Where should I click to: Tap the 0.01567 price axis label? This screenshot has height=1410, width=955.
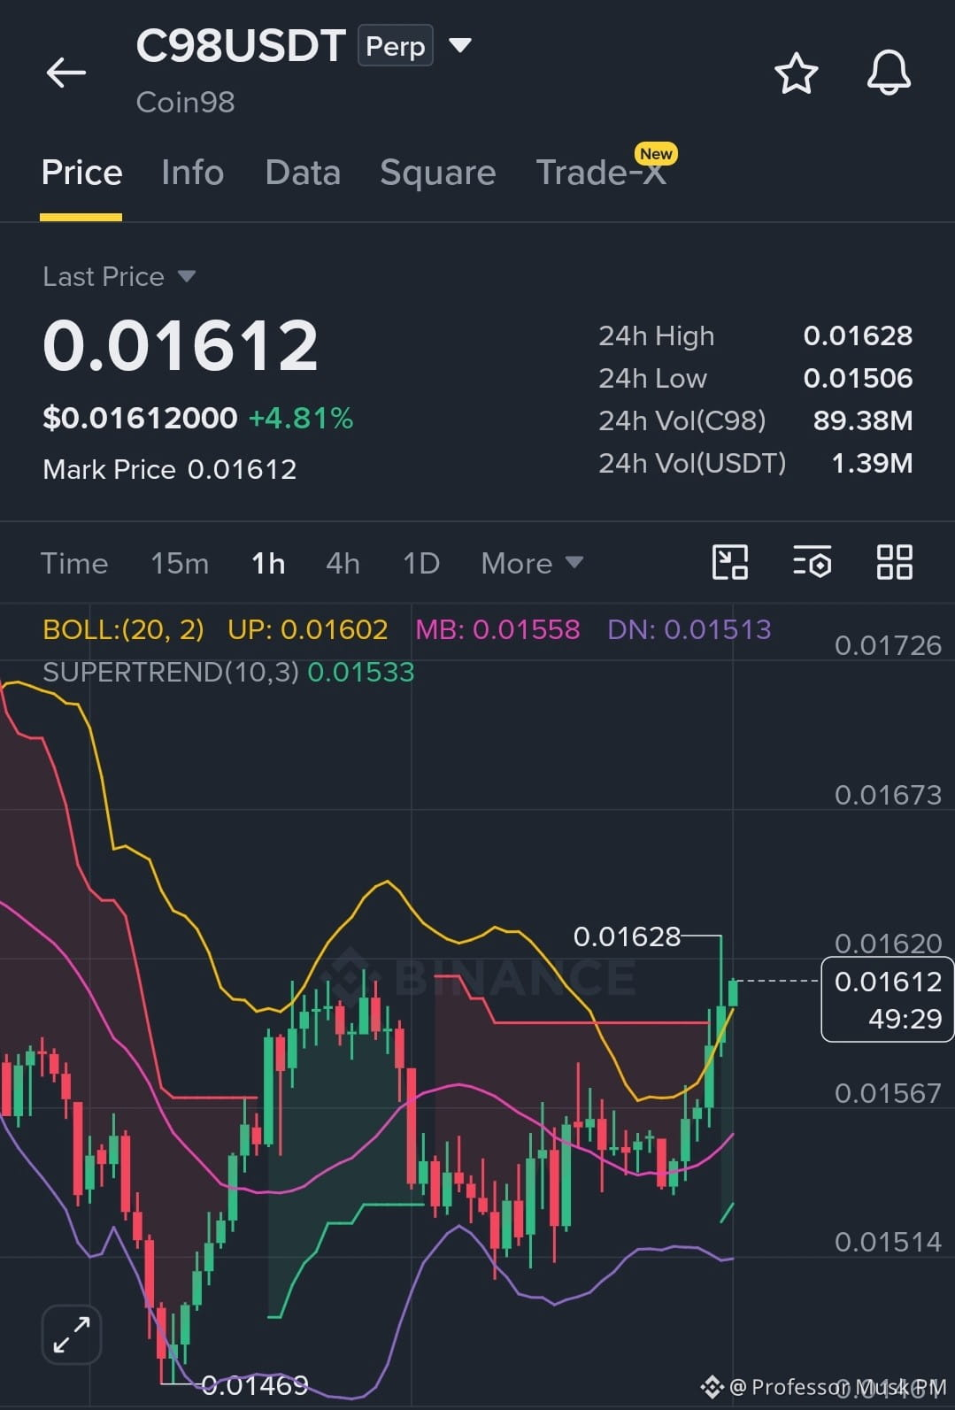pos(888,1093)
